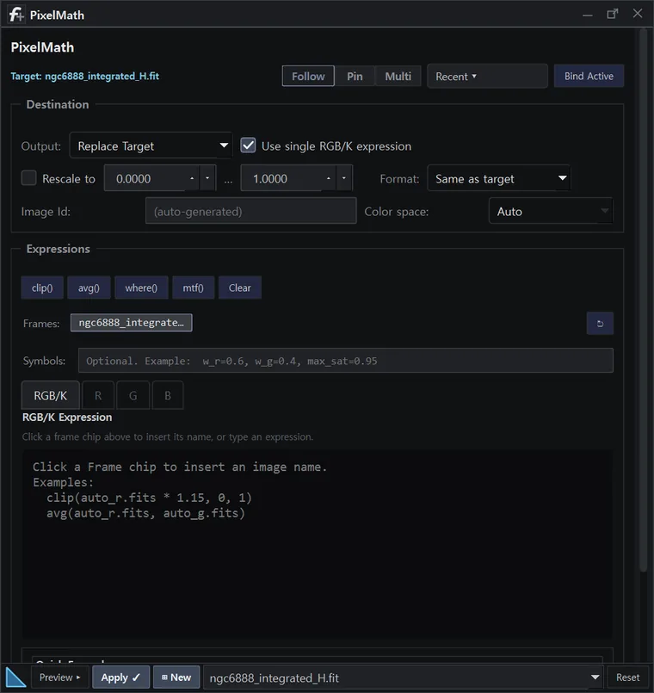Image resolution: width=654 pixels, height=693 pixels.
Task: Click the ngc6888_integrate… frame chip
Action: (132, 323)
